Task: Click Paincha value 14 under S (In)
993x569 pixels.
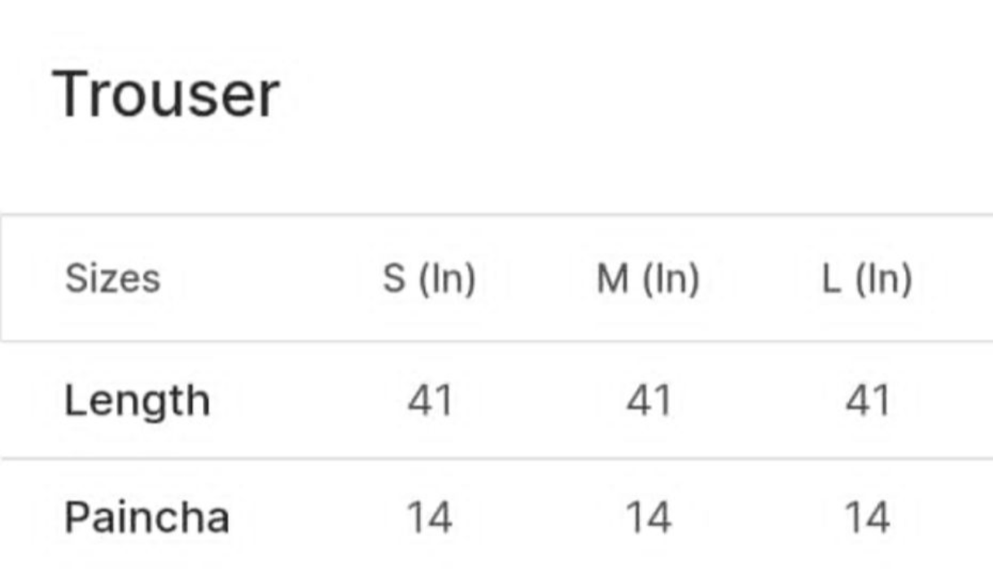Action: (x=429, y=517)
